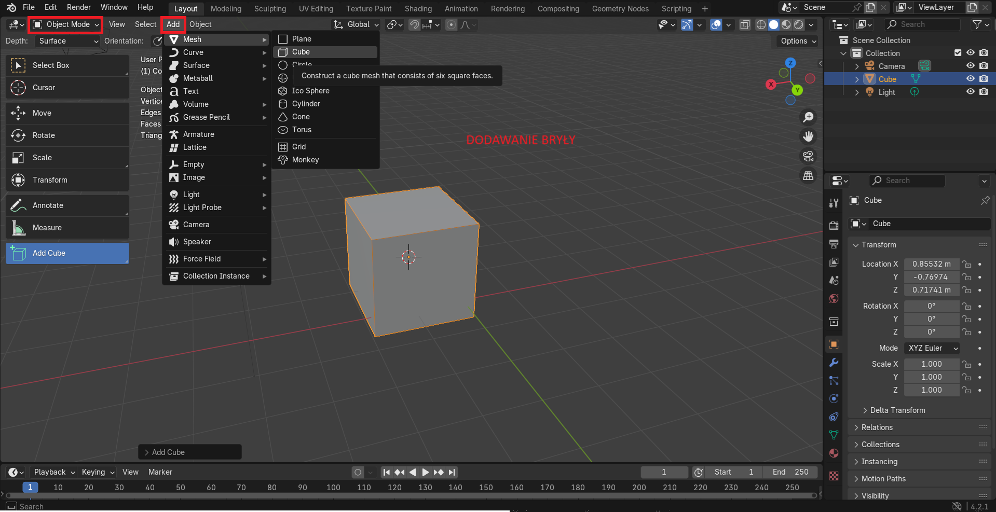Open the Options dropdown in viewport
996x512 pixels.
(798, 41)
